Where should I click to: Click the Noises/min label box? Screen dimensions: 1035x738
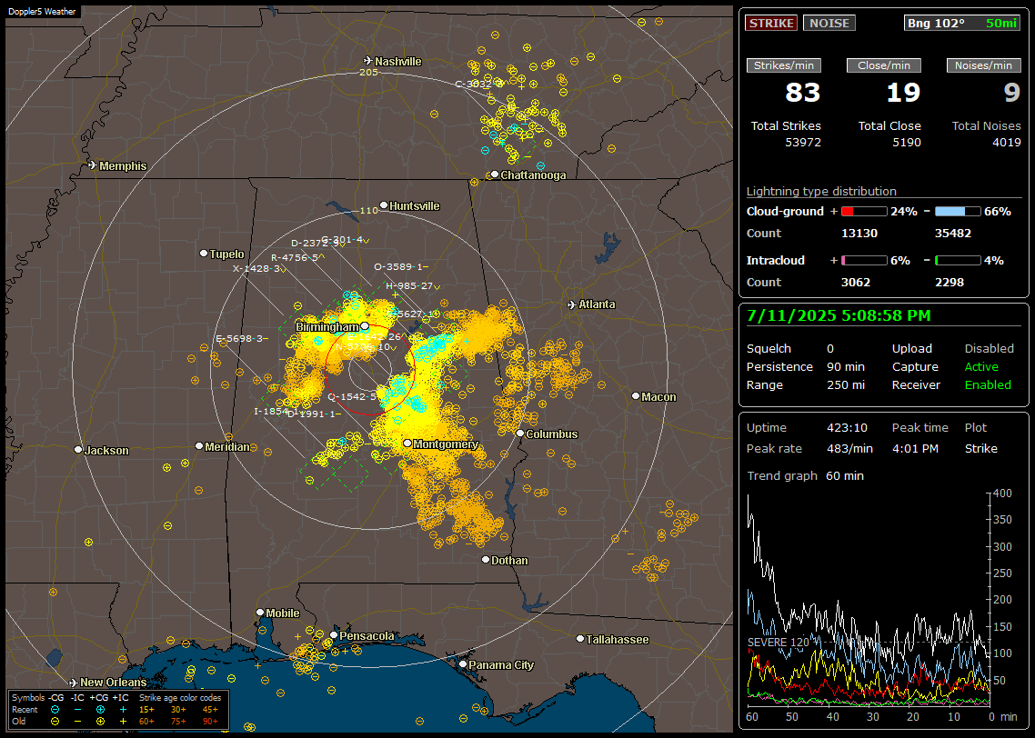(983, 65)
